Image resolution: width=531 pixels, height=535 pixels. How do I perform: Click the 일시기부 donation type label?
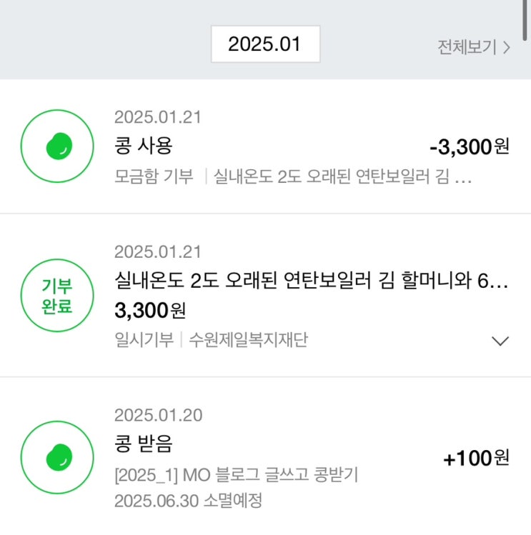[x=144, y=340]
